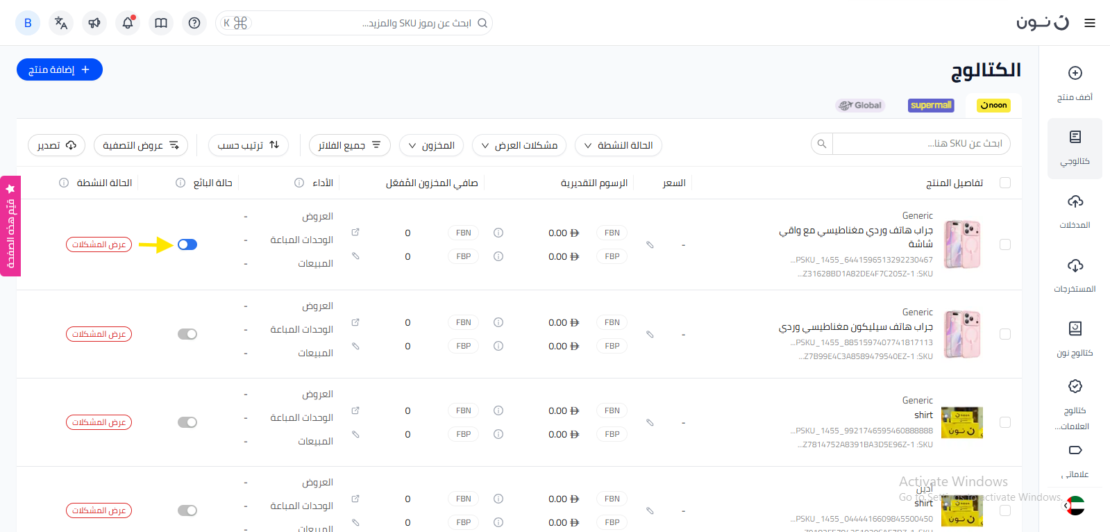This screenshot has height=532, width=1110.
Task: Open the notifications bell icon
Action: click(x=128, y=23)
